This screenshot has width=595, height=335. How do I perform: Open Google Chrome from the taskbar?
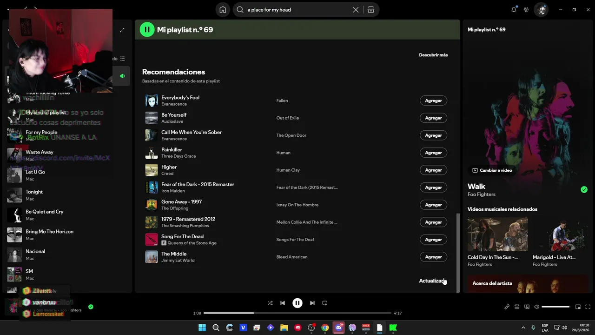pyautogui.click(x=325, y=328)
